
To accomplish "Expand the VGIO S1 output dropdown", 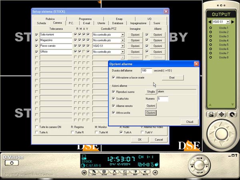I will (x=227, y=22).
